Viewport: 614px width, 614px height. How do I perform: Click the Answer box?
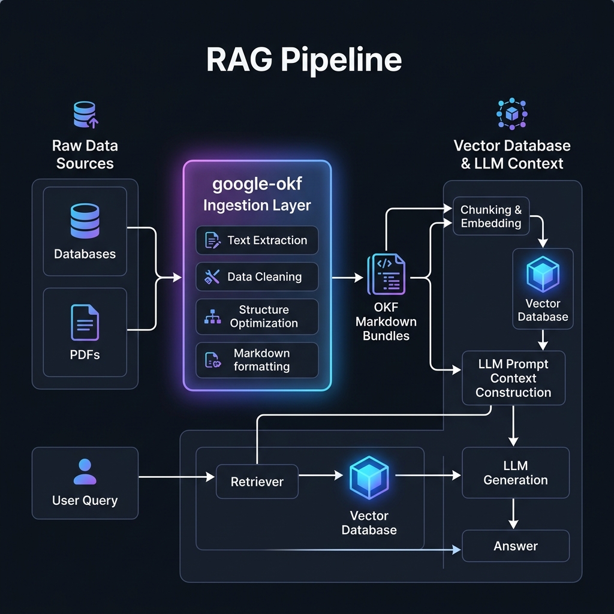pos(515,546)
